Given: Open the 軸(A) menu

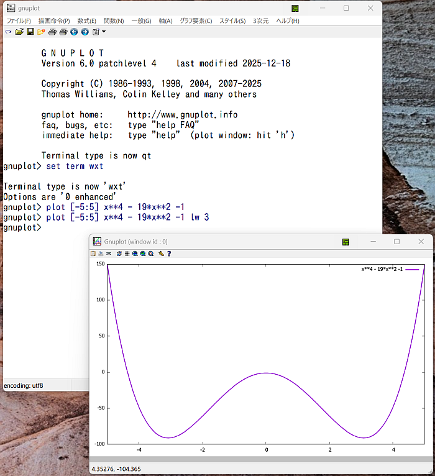Looking at the screenshot, I should click(x=165, y=21).
